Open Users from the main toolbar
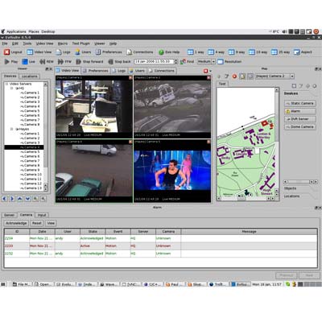 click(x=83, y=52)
